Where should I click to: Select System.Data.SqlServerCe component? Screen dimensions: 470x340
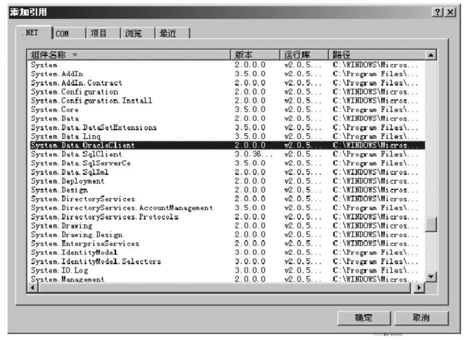227,163
